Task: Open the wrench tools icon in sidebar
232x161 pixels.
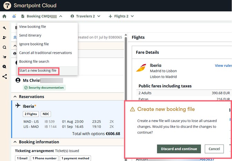Action: tap(4, 28)
